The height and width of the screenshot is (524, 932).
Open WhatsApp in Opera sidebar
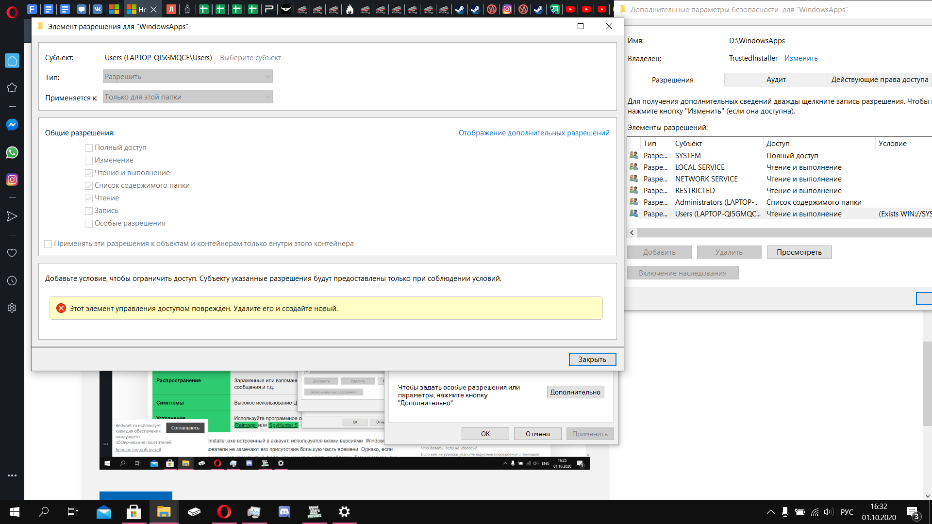[x=12, y=152]
